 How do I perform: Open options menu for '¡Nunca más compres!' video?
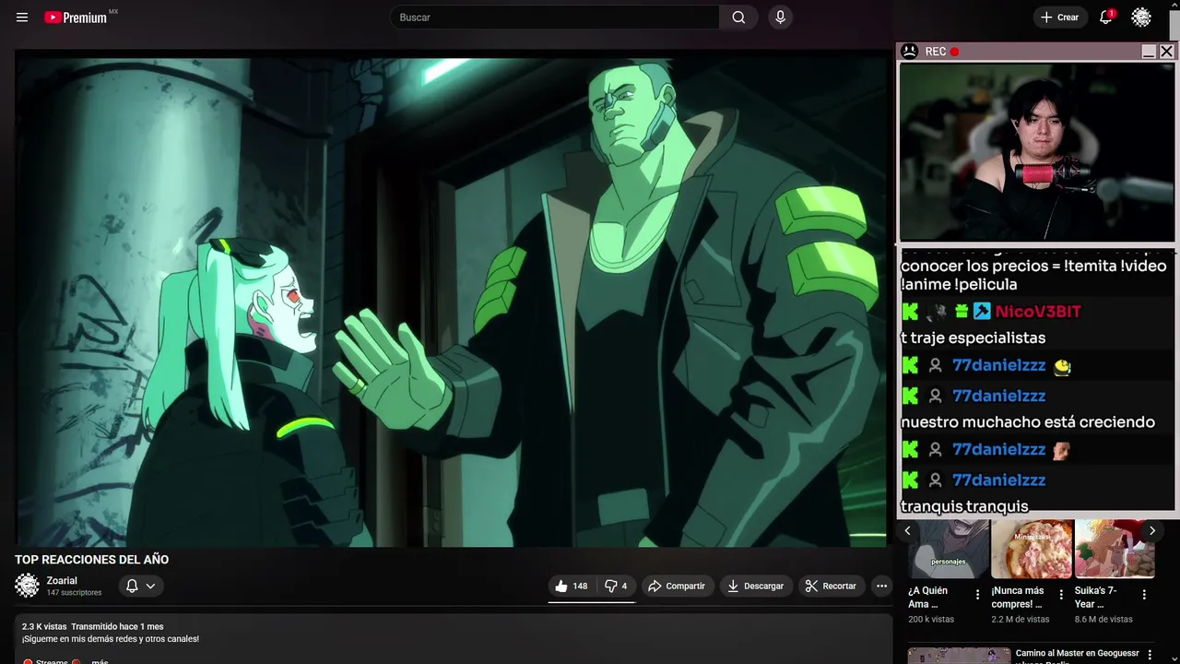coord(1061,595)
